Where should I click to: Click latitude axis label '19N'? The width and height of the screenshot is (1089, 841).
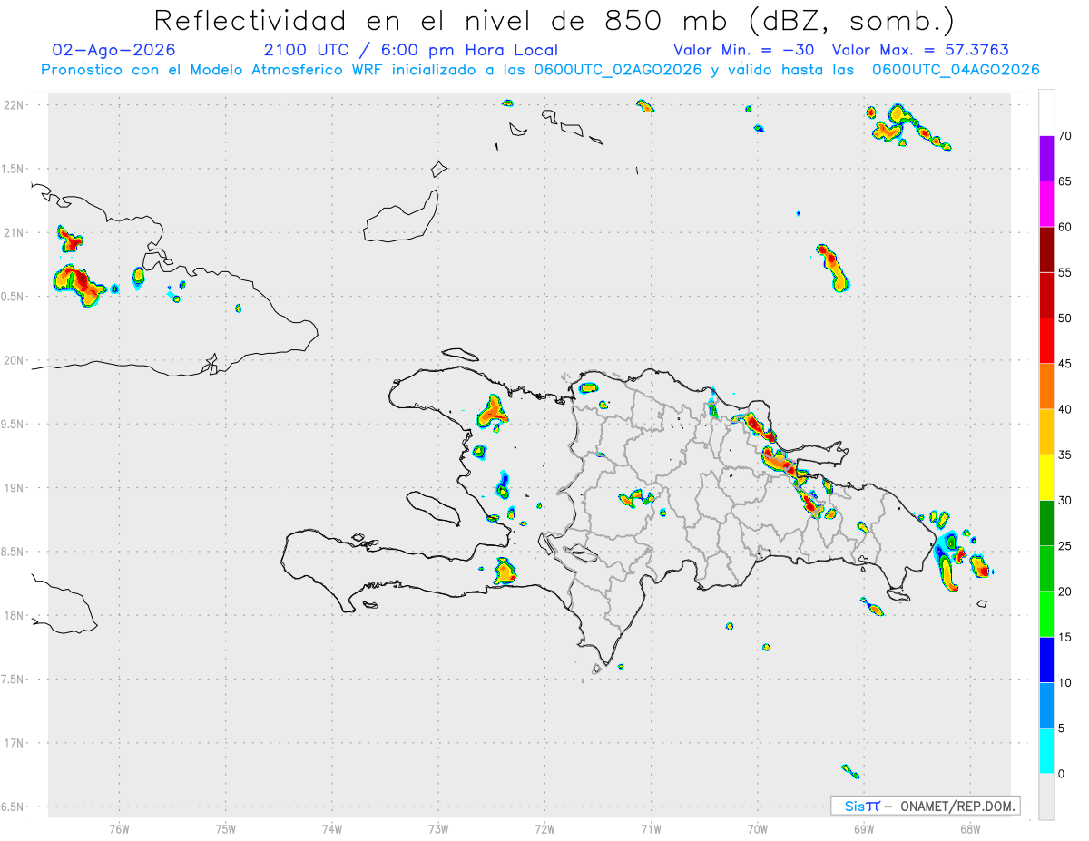pyautogui.click(x=15, y=488)
